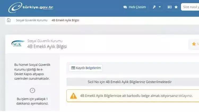Viewport: 199px width, 112px height.
Task: Focus the 'Size nasıl' search field
Action: click(x=190, y=7)
